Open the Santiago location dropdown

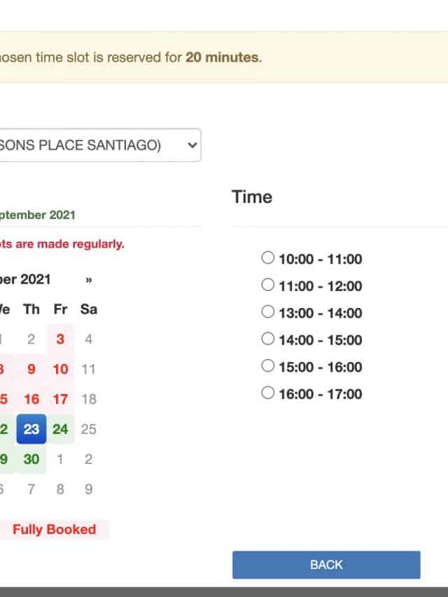[x=98, y=146]
